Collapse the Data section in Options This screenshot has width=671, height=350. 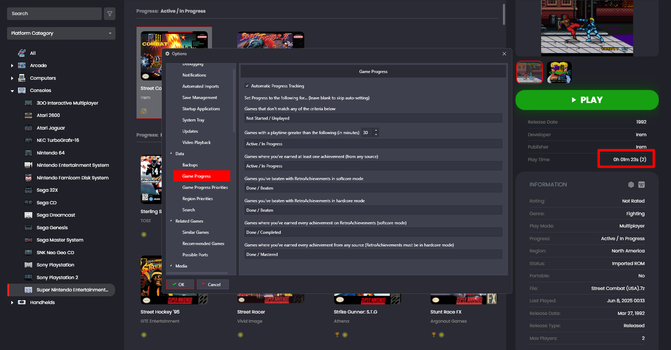click(171, 153)
